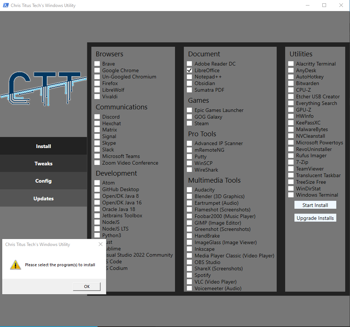350x327 pixels.
Task: Open the Config section
Action: click(43, 181)
